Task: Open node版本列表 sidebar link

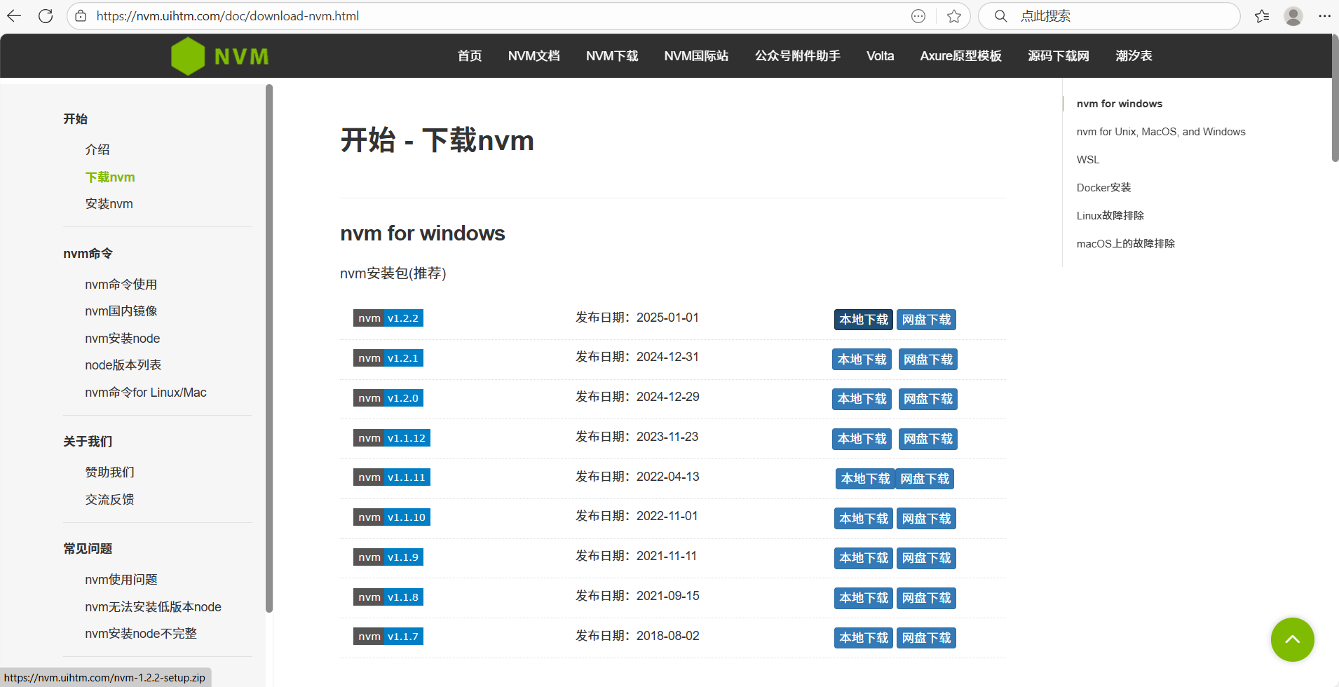Action: (123, 365)
